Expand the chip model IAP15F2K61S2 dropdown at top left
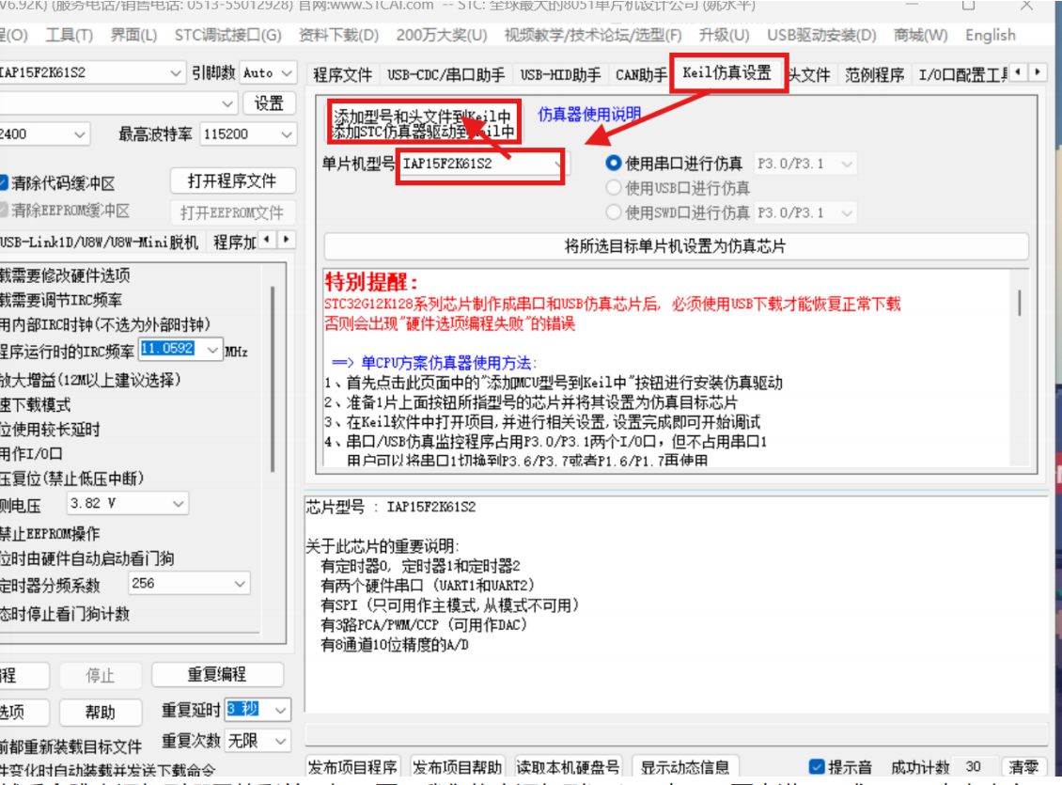Screen dimensions: 1062x785 [x=176, y=72]
